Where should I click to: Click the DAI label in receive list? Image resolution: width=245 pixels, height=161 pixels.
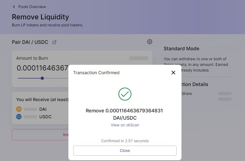coord(43,109)
